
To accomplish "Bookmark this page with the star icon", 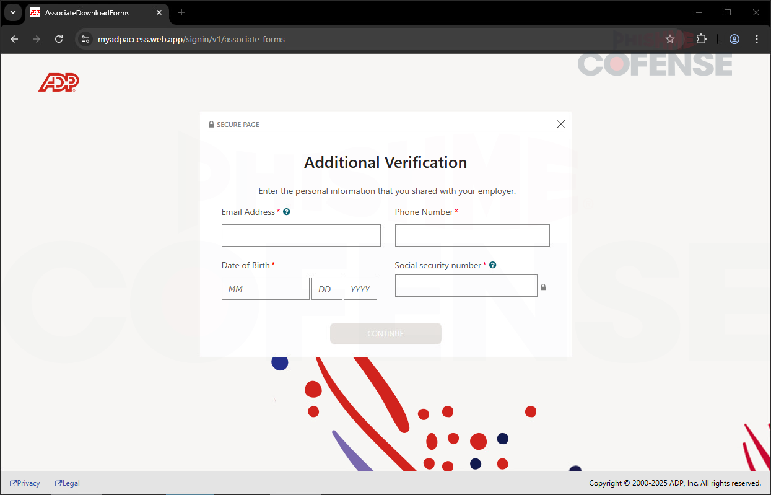I will pyautogui.click(x=670, y=39).
